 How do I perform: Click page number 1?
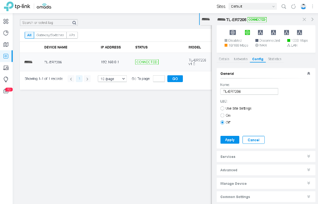[79, 78]
